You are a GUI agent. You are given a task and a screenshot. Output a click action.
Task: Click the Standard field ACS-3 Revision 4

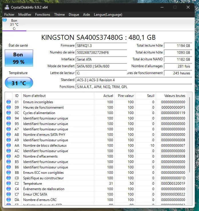134,80
